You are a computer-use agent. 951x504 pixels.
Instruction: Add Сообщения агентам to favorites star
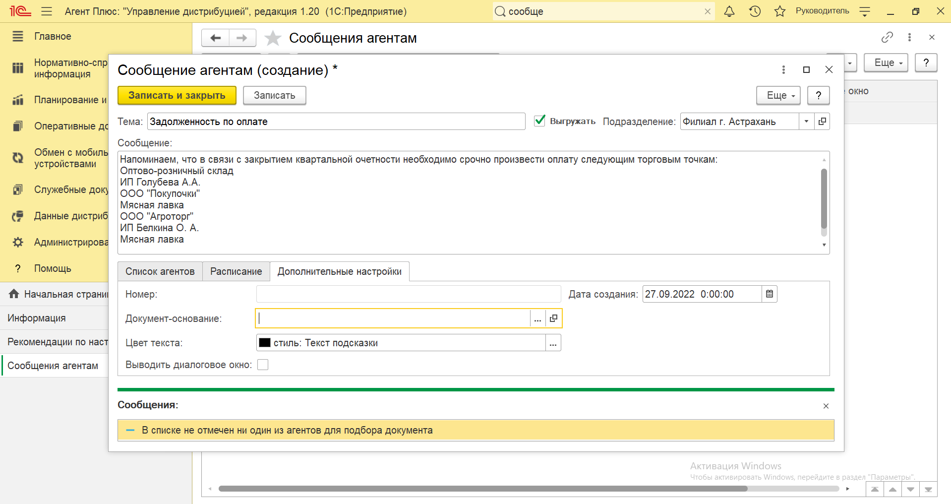[273, 38]
